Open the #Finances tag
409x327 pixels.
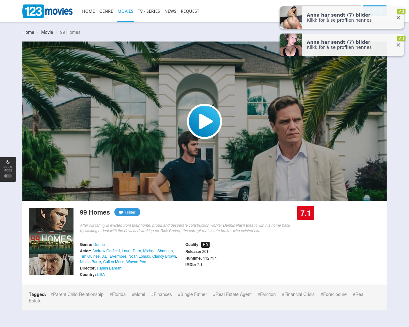pyautogui.click(x=161, y=294)
